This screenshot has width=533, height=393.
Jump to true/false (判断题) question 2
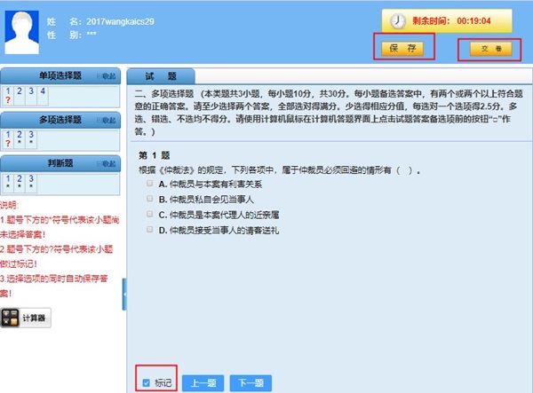pyautogui.click(x=20, y=183)
